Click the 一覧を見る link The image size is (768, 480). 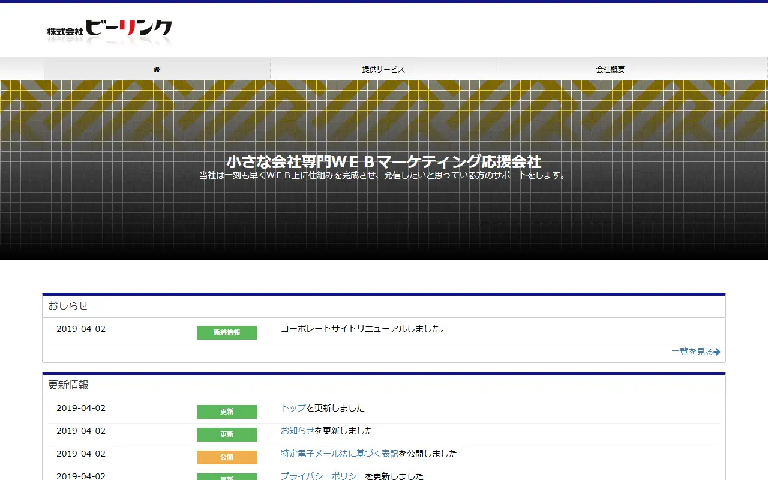tap(696, 352)
